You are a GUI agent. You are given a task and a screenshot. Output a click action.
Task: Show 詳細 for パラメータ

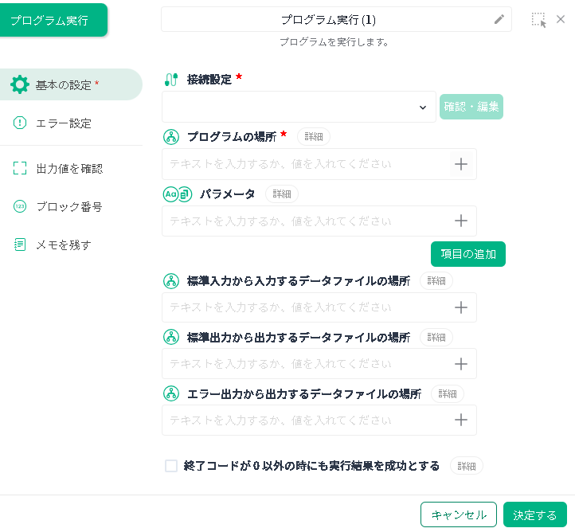click(x=282, y=194)
